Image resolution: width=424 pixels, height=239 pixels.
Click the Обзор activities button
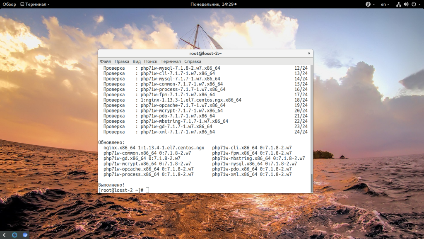tap(9, 4)
